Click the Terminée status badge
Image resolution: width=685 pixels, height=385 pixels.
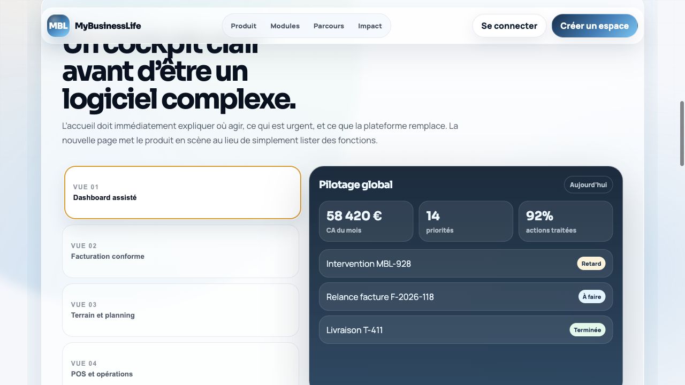tap(588, 330)
